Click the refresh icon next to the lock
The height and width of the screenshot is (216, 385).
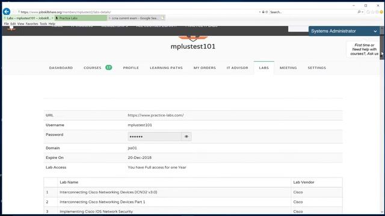266,12
